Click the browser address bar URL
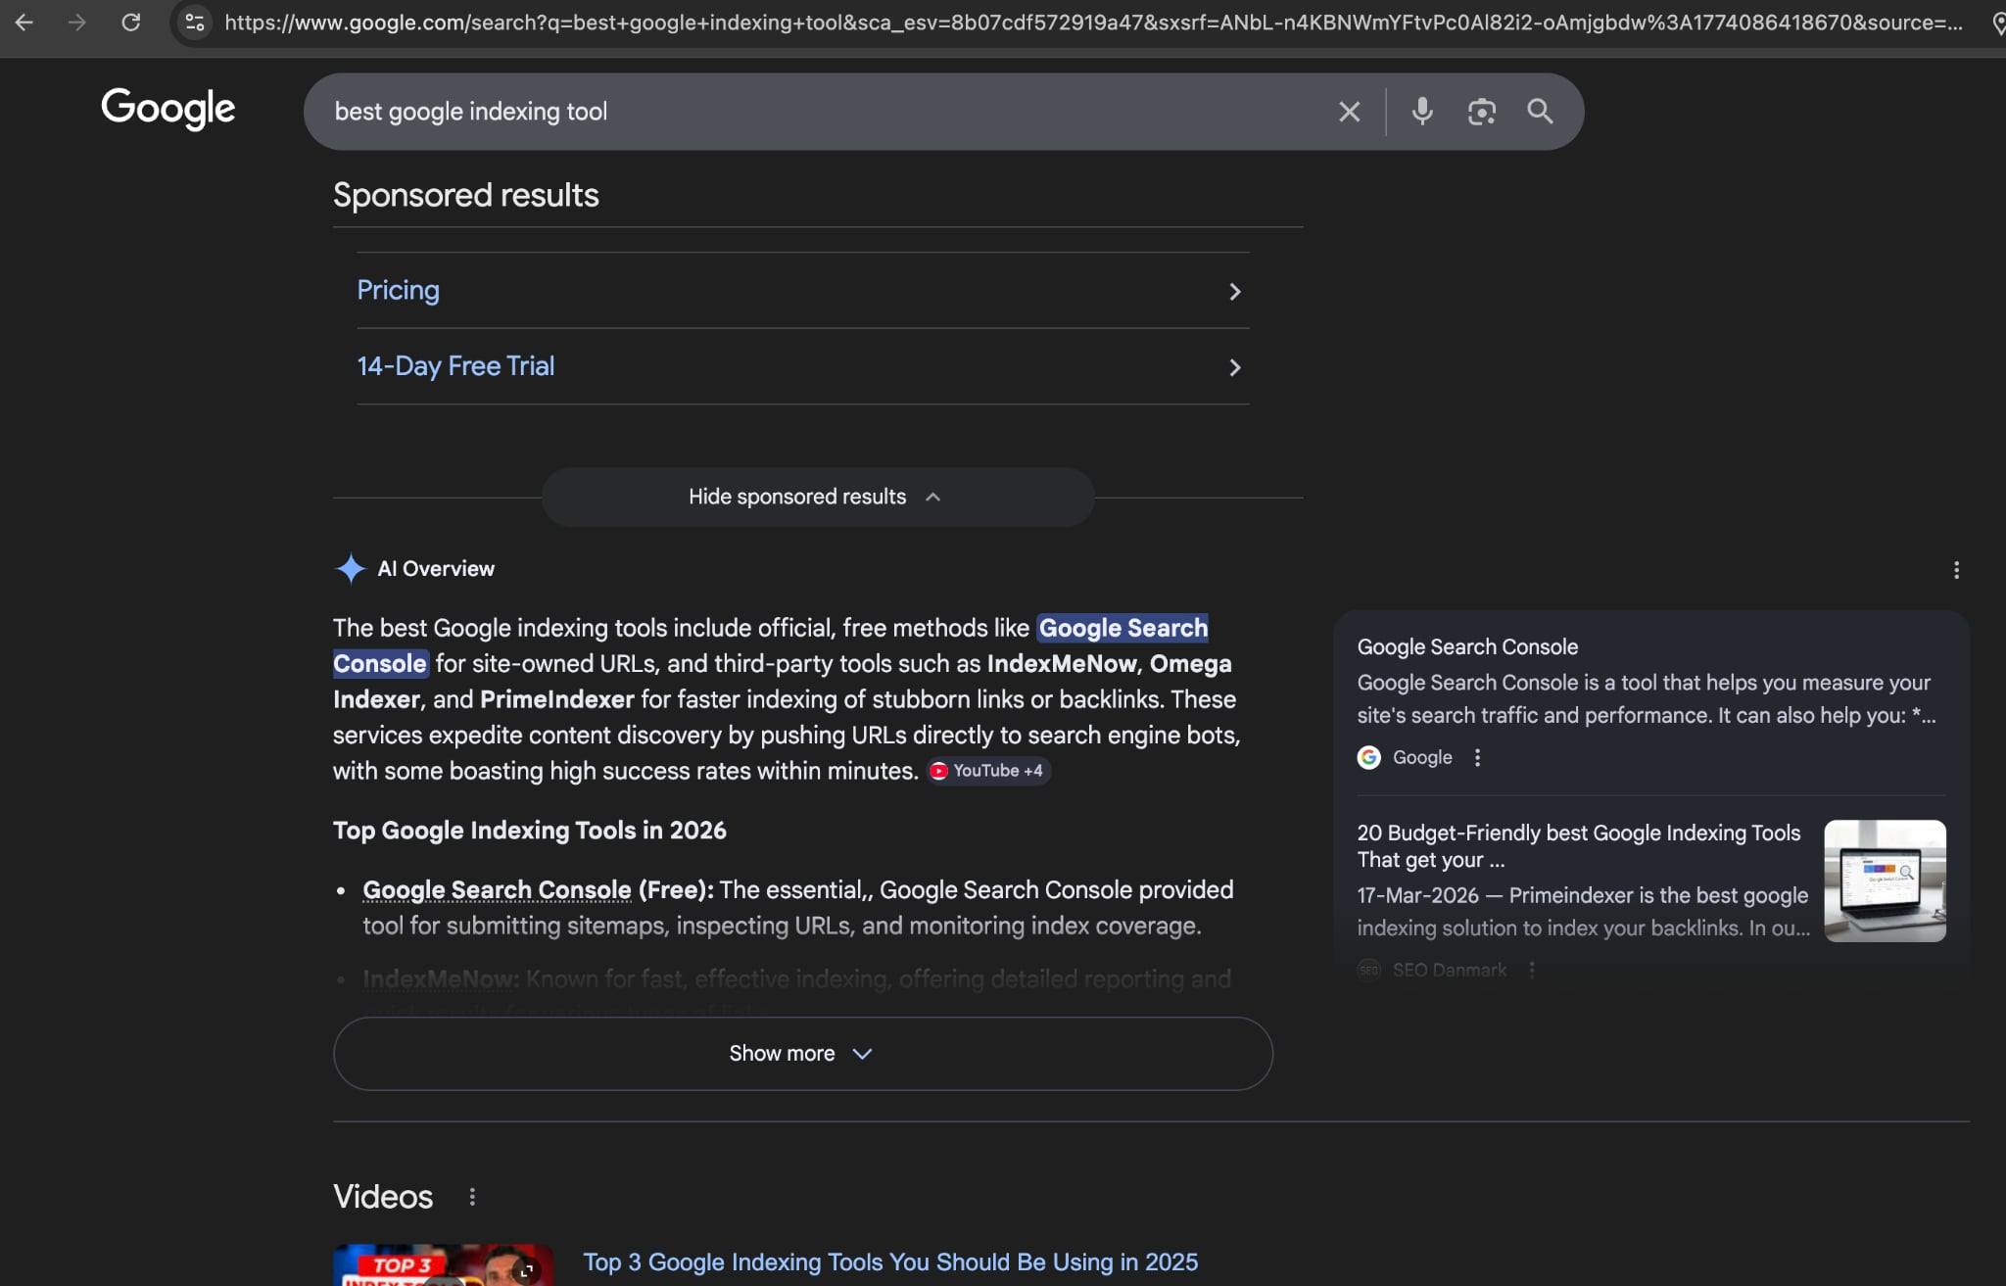This screenshot has height=1286, width=2006. (1092, 23)
